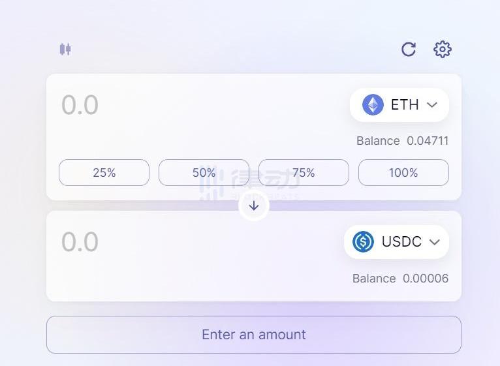The height and width of the screenshot is (366, 500).
Task: Open the candlestick chart view icon
Action: tap(65, 49)
